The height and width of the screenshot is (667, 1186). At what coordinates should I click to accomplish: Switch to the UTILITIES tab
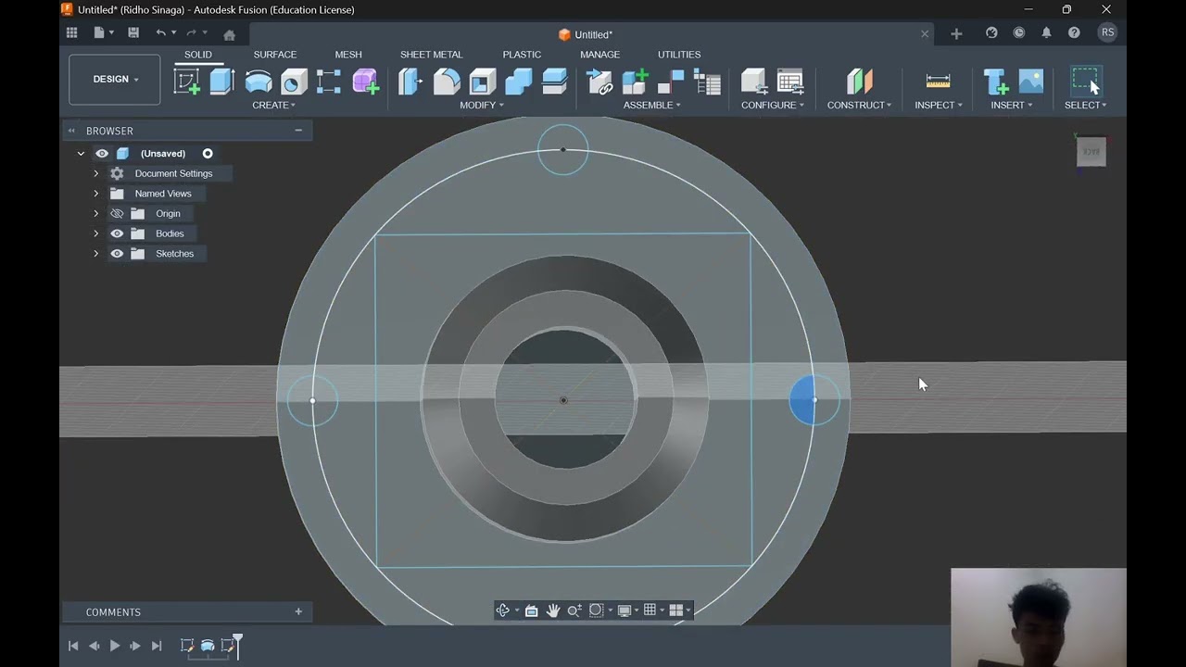[679, 55]
